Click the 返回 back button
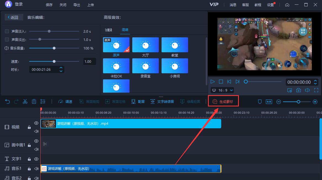The image size is (322, 180). pyautogui.click(x=14, y=17)
